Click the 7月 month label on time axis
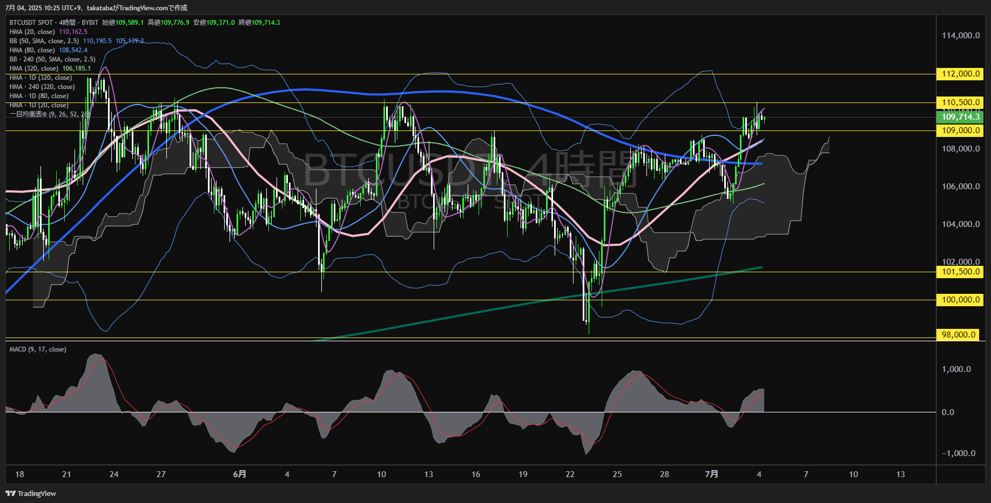Screen dimensions: 991x503 click(x=712, y=474)
